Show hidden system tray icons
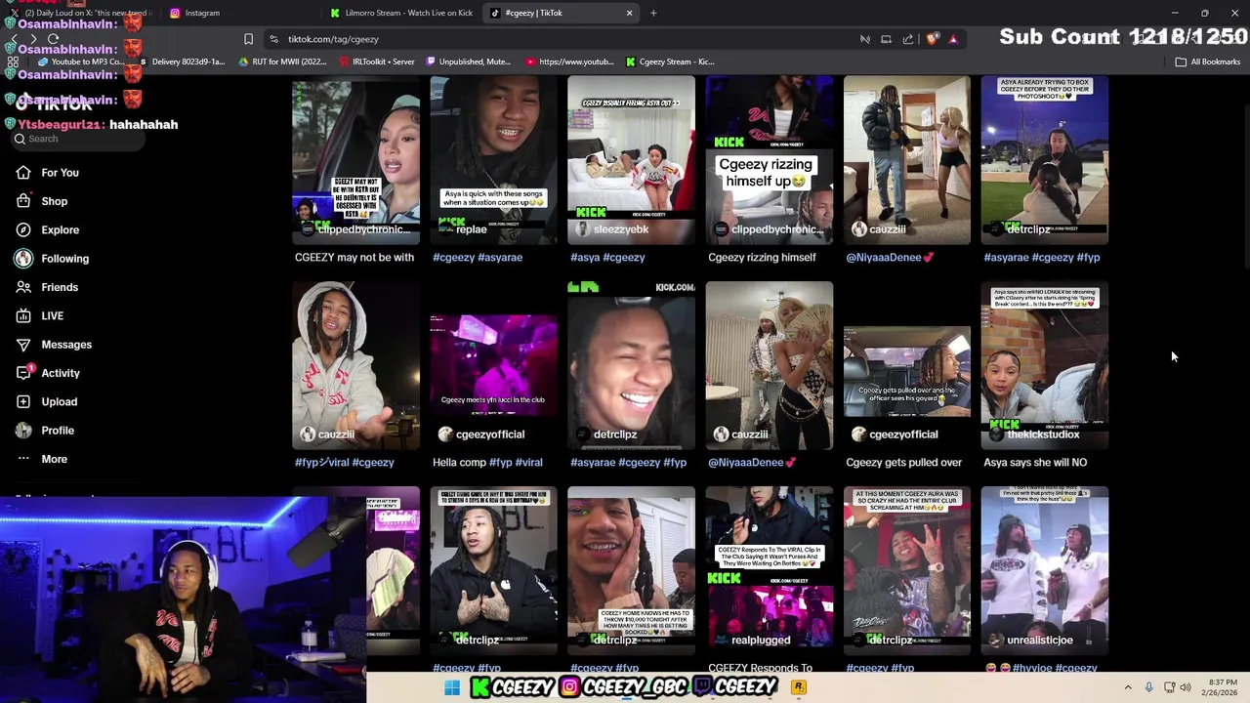Viewport: 1250px width, 703px height. point(1128,687)
